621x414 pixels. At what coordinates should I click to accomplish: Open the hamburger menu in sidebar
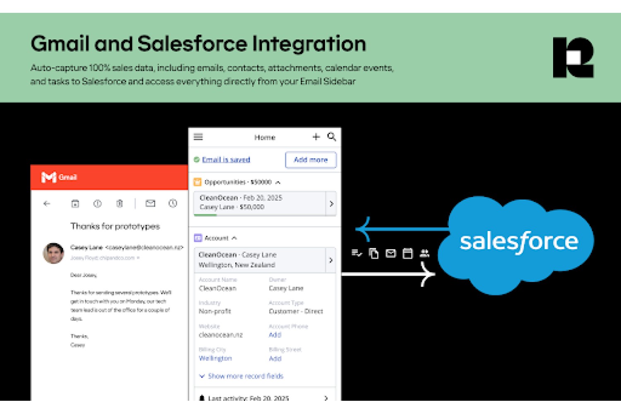tap(198, 137)
